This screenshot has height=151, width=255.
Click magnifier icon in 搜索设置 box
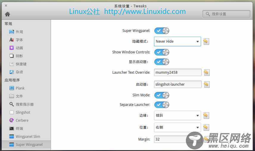[x=208, y=14]
